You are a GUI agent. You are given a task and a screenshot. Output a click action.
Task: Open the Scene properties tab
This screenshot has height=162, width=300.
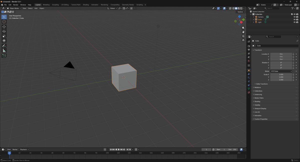[249, 57]
